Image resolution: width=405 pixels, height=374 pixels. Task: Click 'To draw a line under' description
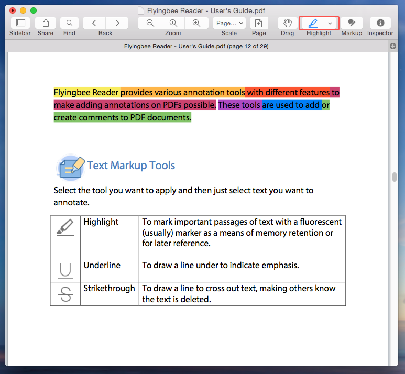221,265
